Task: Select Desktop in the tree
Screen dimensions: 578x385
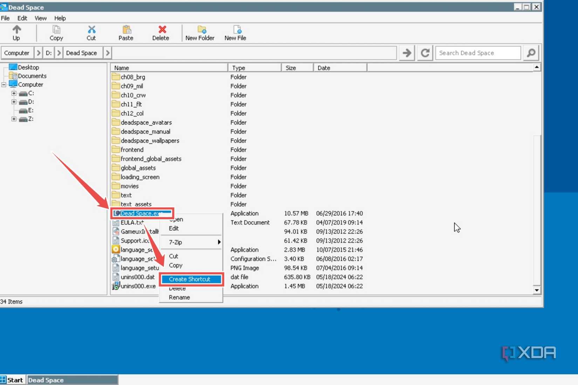Action: coord(24,67)
